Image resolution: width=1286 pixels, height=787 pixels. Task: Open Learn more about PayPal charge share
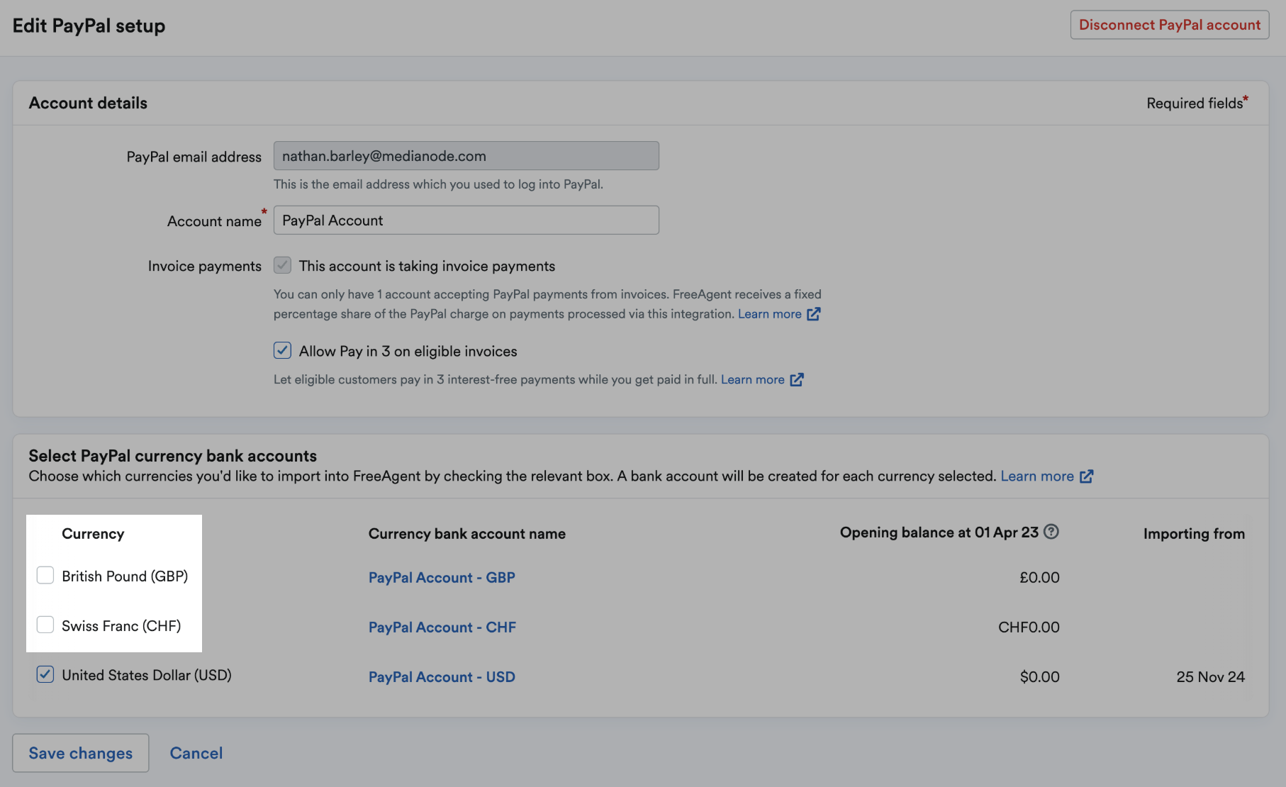point(769,314)
